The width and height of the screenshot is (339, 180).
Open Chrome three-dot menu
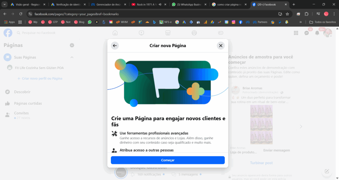pyautogui.click(x=334, y=14)
